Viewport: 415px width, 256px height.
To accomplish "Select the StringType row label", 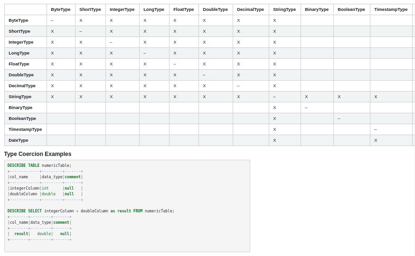I will (20, 97).
